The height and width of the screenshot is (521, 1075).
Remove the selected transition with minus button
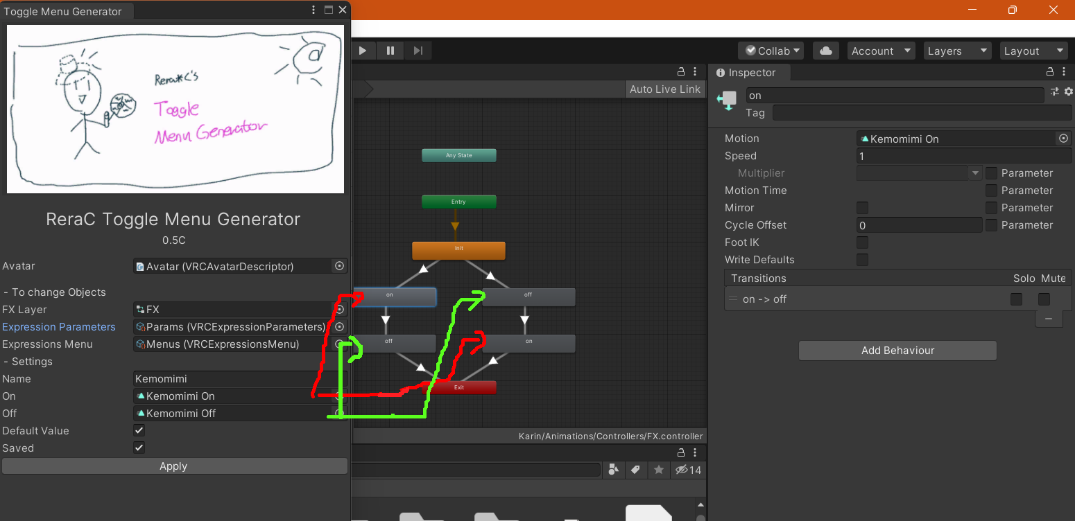coord(1049,319)
